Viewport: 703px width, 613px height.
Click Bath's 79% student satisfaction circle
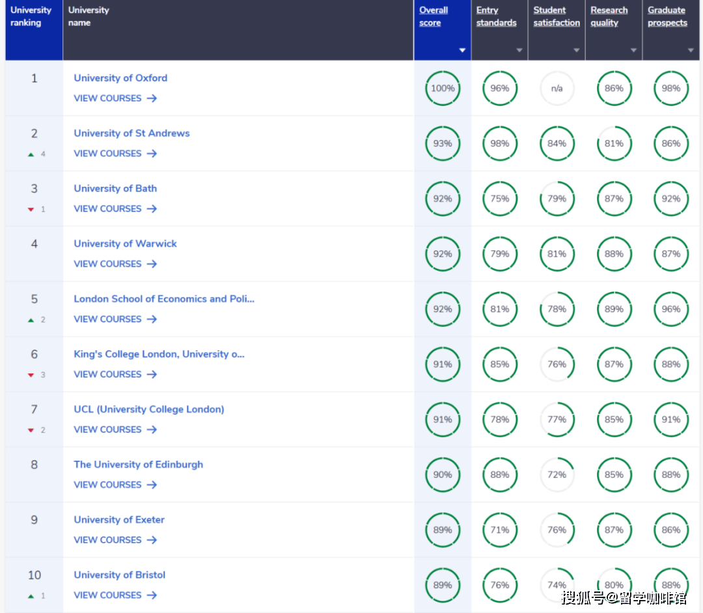(x=557, y=198)
